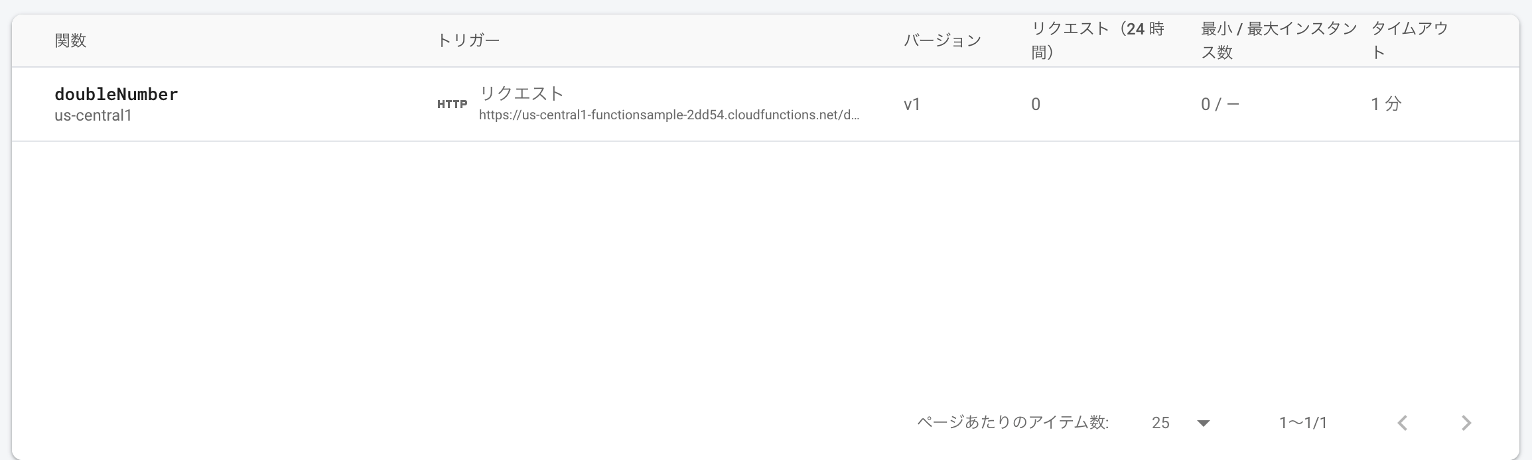The image size is (1532, 460).
Task: Click the リクエスト trigger label
Action: [522, 93]
